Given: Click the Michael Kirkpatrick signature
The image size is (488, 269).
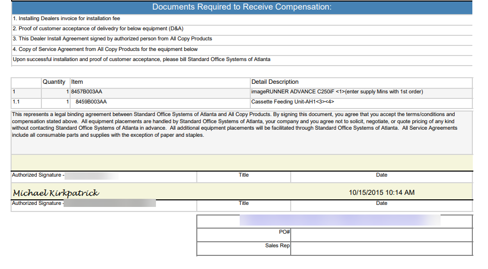Looking at the screenshot, I should point(56,193).
